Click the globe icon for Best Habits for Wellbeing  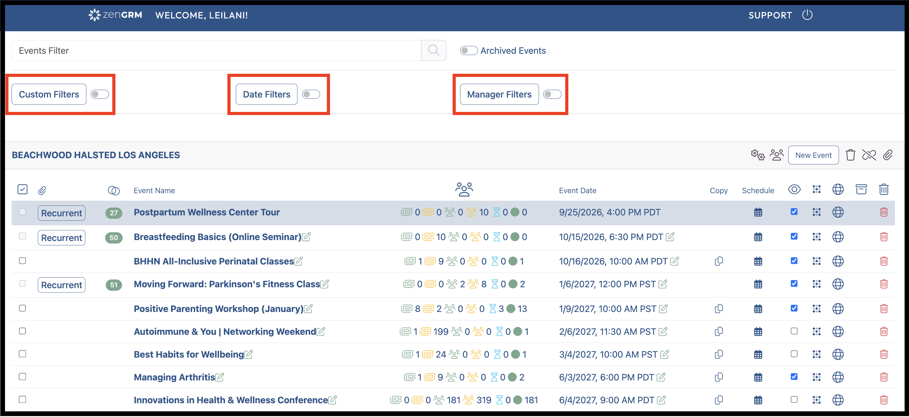(x=838, y=354)
